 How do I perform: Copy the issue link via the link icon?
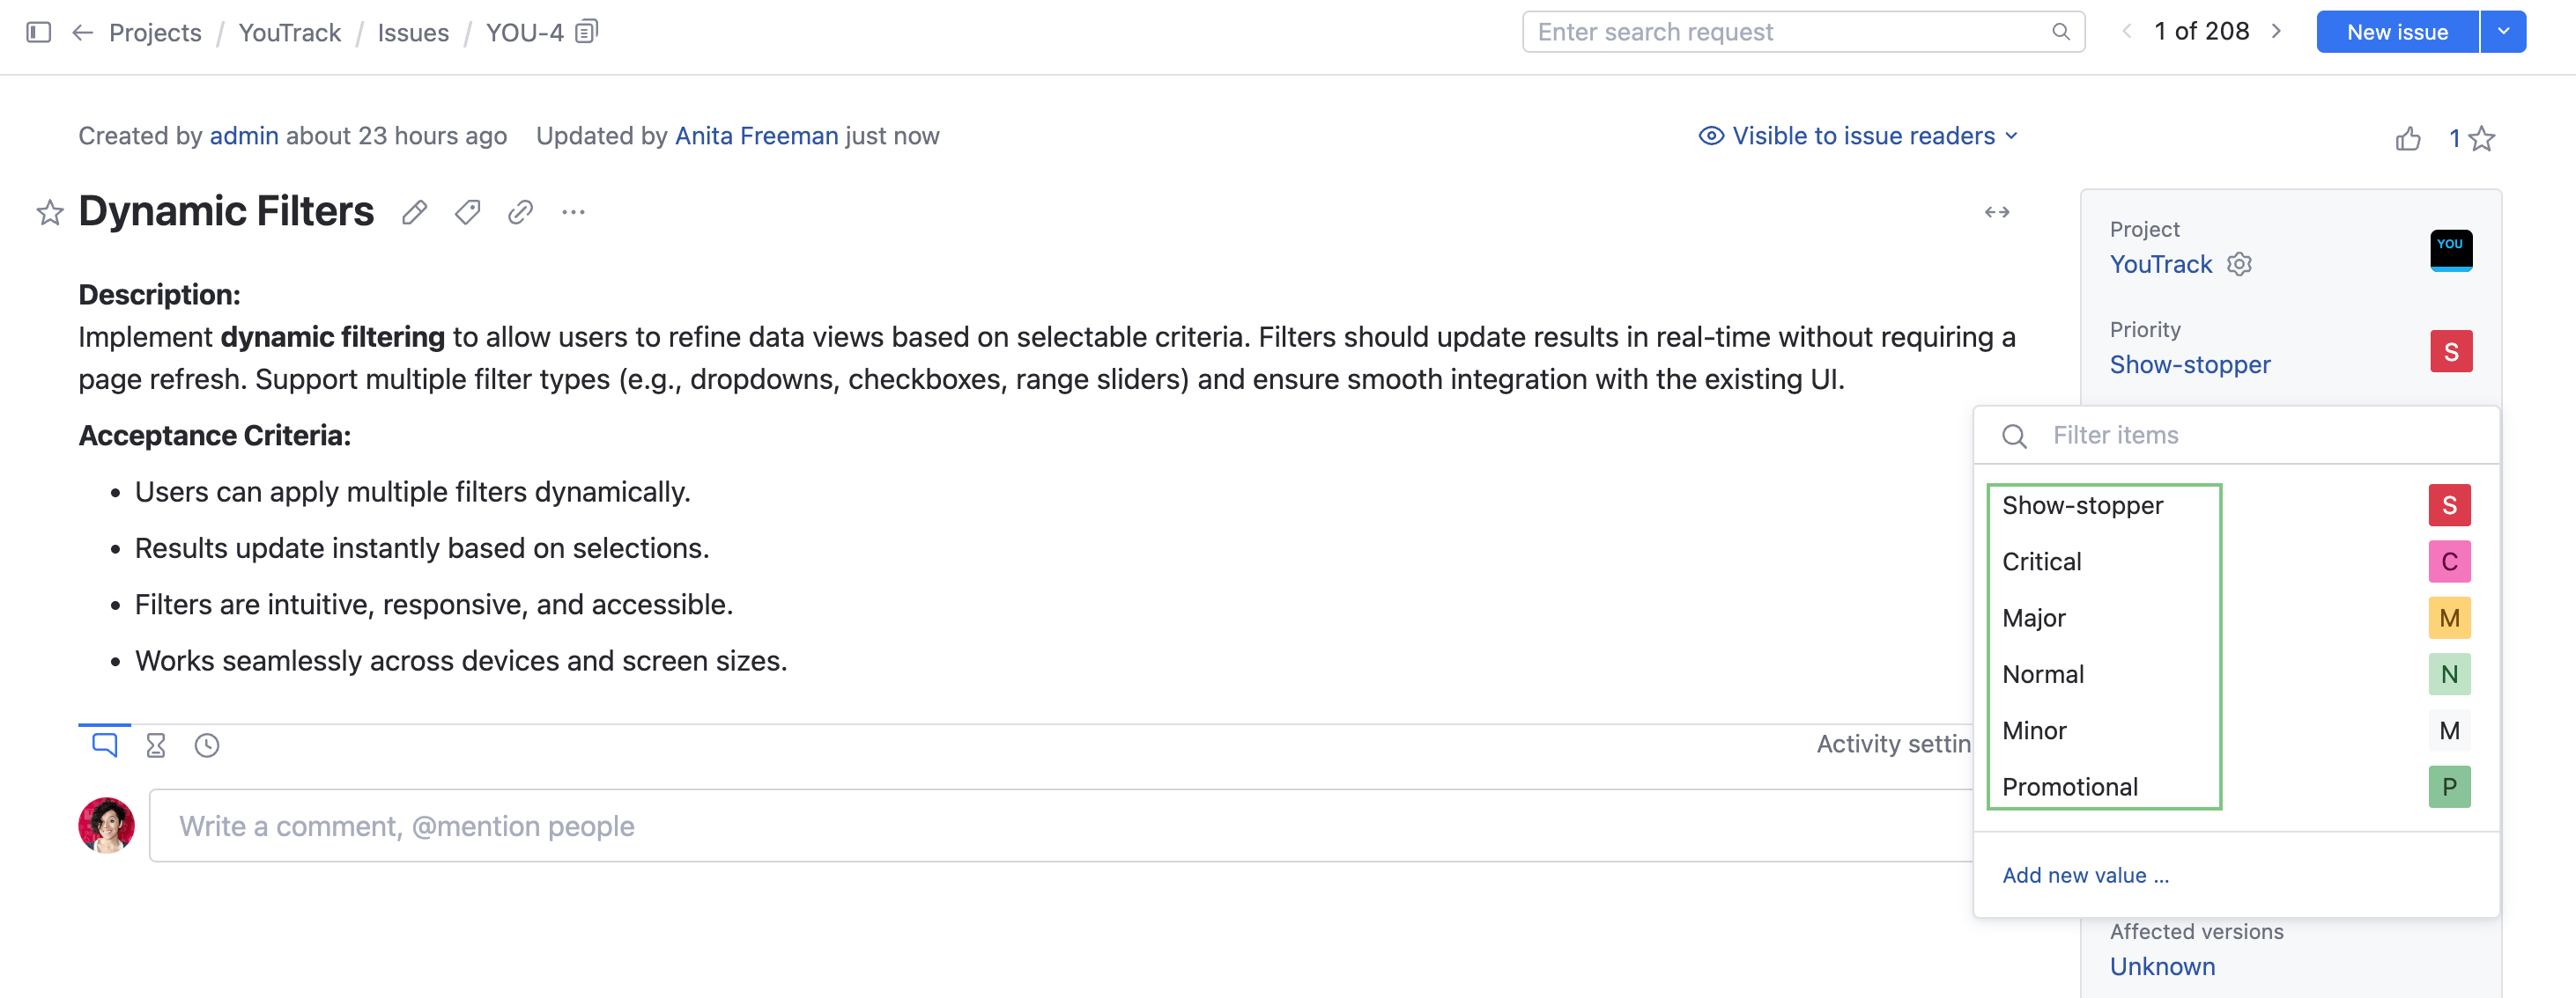coord(519,212)
